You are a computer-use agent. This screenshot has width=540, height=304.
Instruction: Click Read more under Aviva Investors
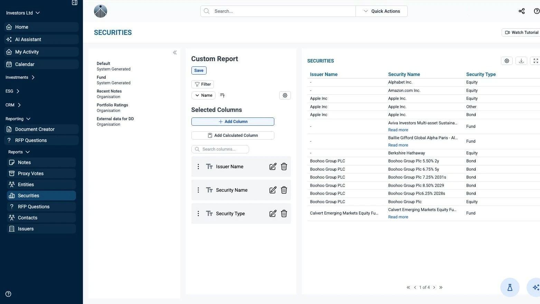pyautogui.click(x=398, y=130)
